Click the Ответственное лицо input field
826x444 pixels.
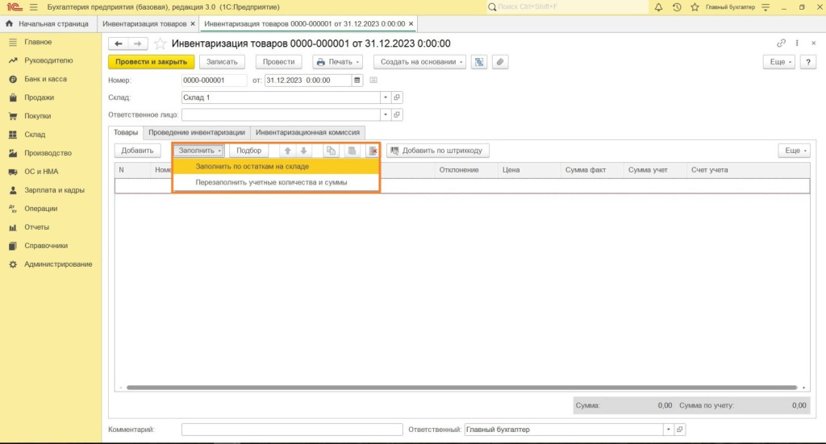point(281,114)
